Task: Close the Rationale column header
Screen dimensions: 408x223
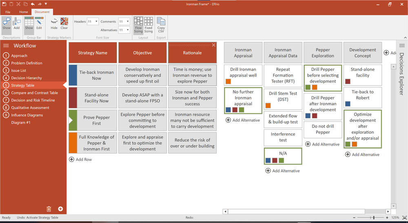Action: [214, 45]
